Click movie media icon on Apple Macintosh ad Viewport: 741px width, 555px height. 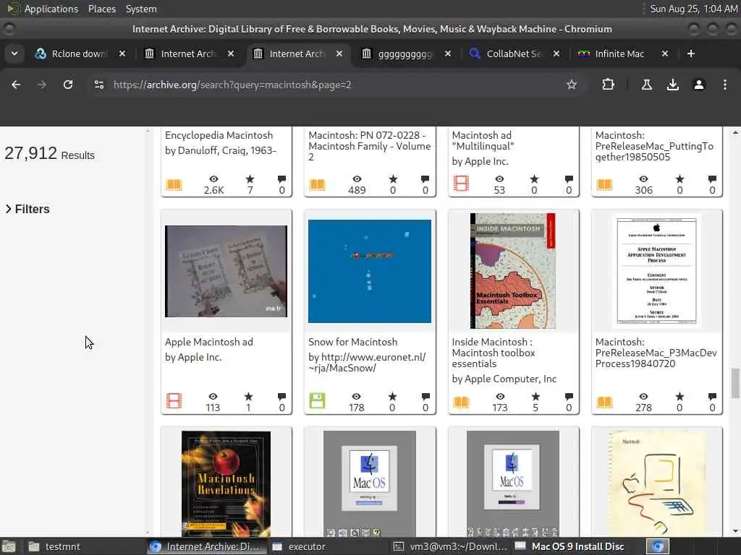click(x=174, y=400)
